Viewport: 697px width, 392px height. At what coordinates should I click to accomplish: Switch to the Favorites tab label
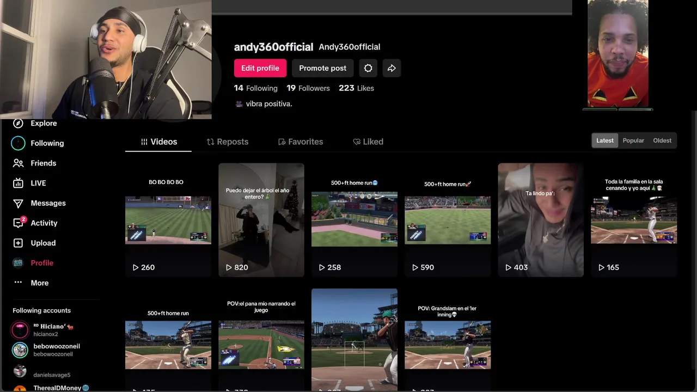[305, 142]
